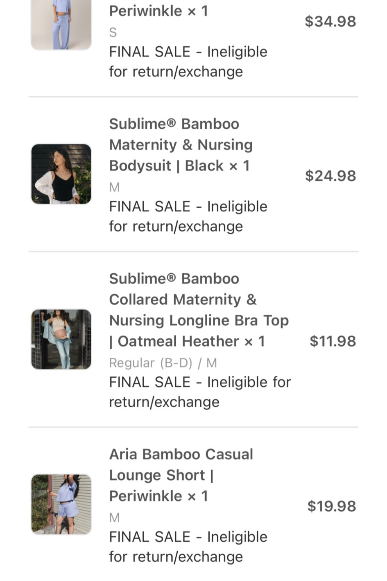Image resolution: width=387 pixels, height=581 pixels.
Task: Click the $24.98 bodysuit price
Action: [x=330, y=176]
